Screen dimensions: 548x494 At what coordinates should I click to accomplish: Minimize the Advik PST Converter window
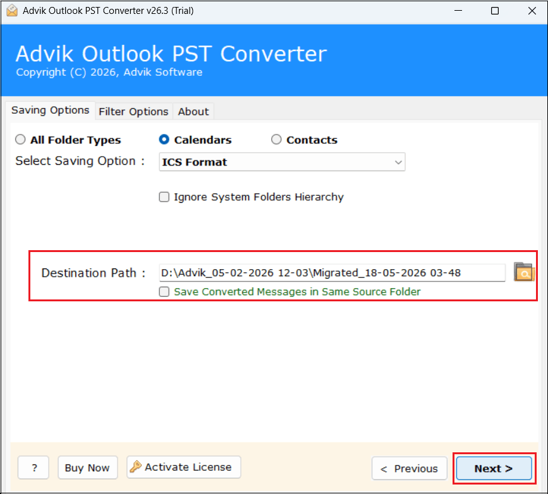[x=458, y=11]
